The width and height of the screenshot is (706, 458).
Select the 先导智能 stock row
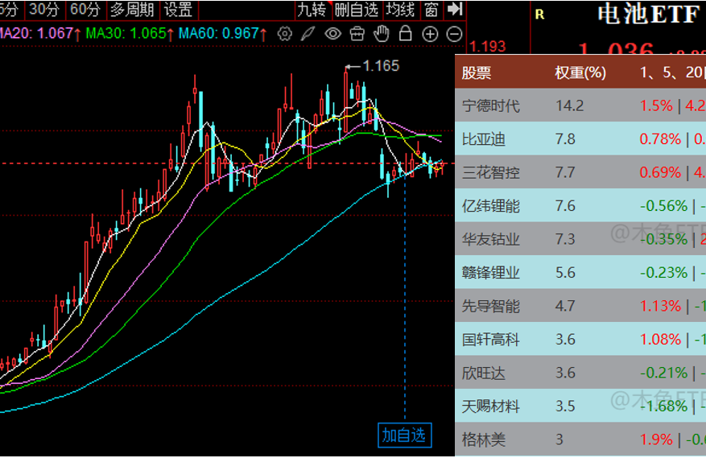tap(580, 306)
